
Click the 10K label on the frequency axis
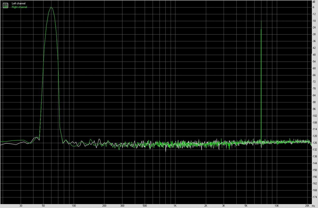click(277, 205)
